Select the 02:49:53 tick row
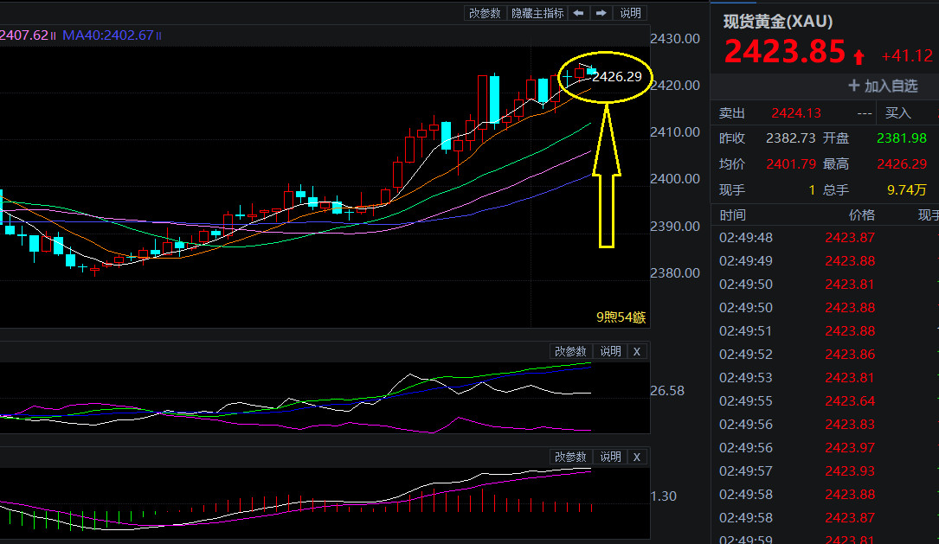 [825, 378]
